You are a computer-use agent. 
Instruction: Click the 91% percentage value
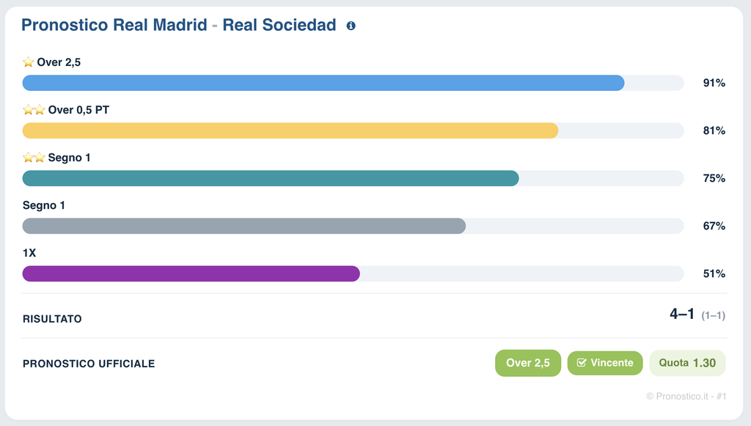(714, 83)
